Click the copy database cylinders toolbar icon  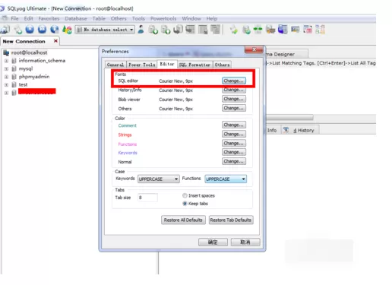(178, 30)
